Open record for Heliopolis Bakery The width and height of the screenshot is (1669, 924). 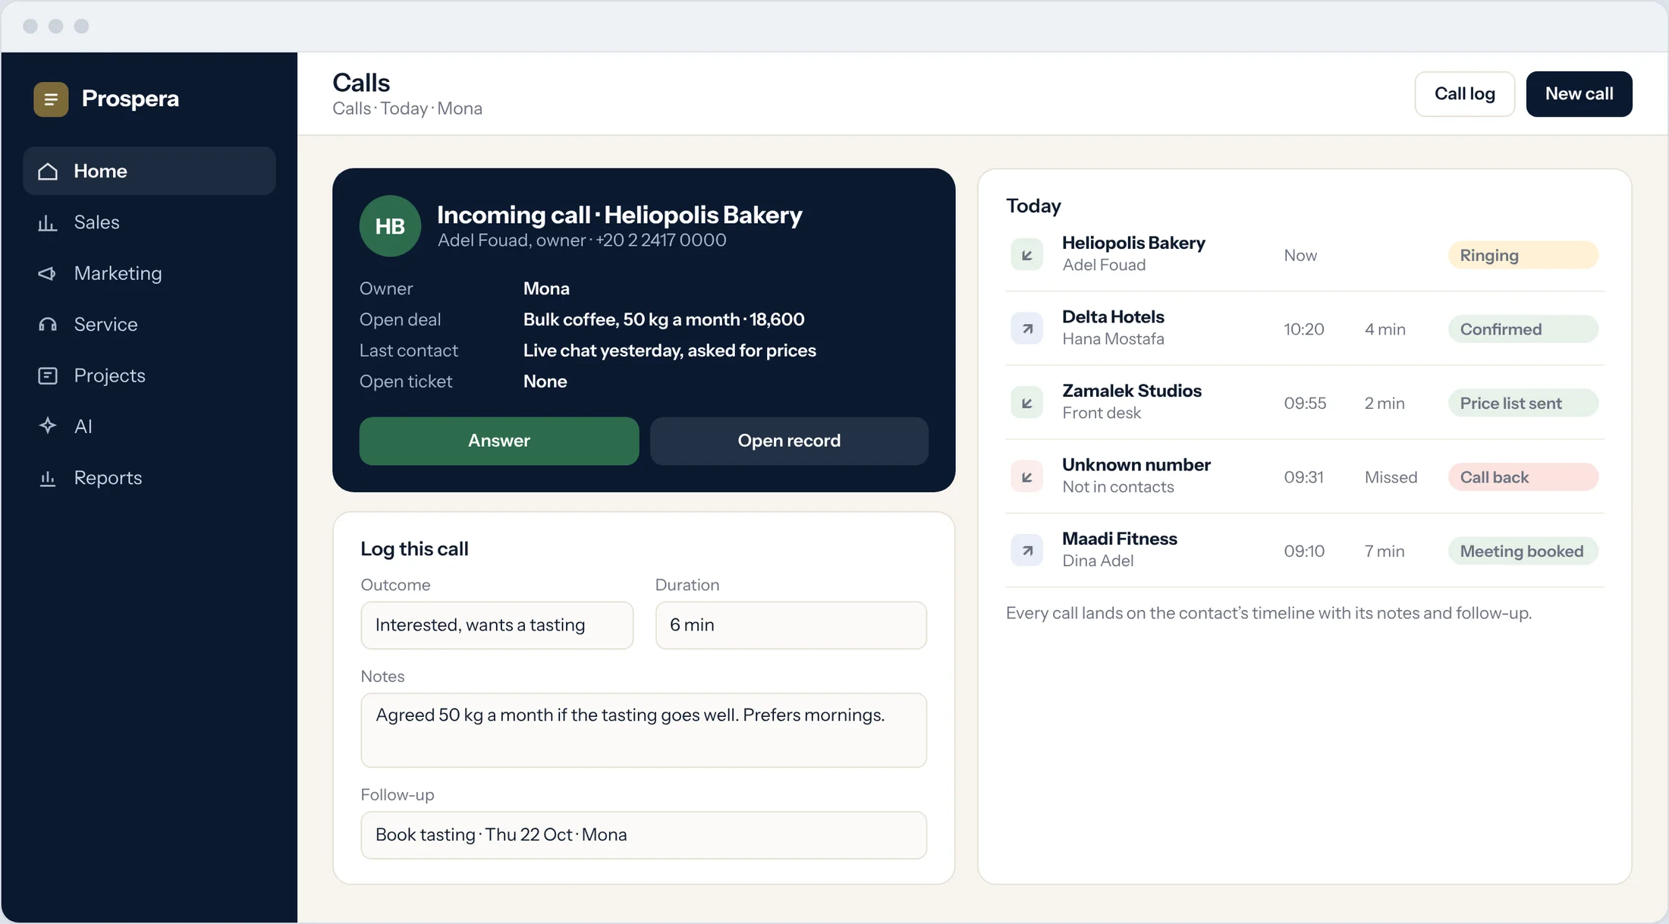pos(789,441)
